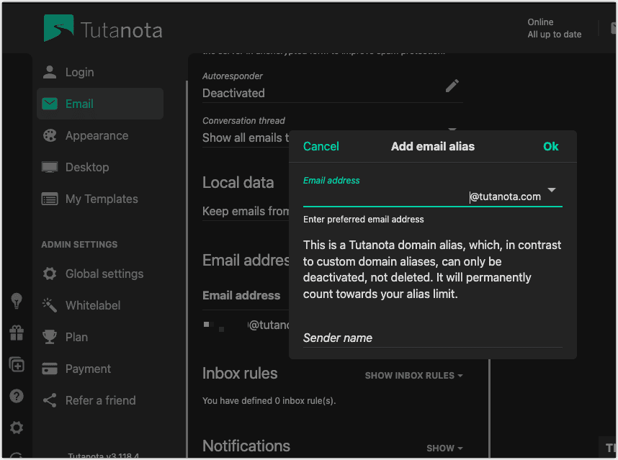Click the lightbulb news icon
Image resolution: width=618 pixels, height=460 pixels.
(17, 302)
